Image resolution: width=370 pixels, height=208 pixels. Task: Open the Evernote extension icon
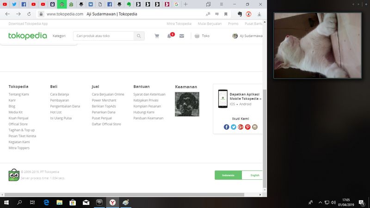coord(240,14)
